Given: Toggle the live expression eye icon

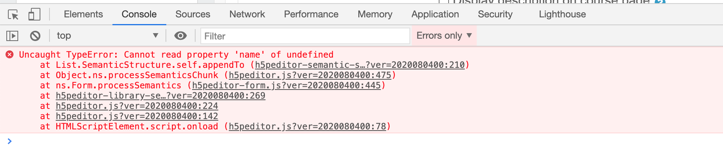Looking at the screenshot, I should pyautogui.click(x=181, y=36).
